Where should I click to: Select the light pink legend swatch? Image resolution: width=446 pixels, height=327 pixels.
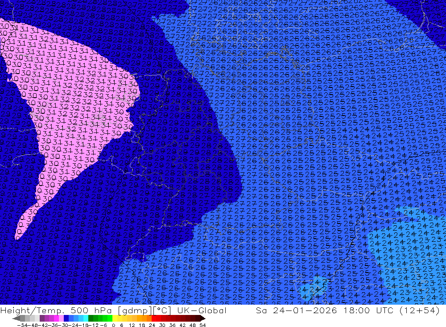coord(61,319)
